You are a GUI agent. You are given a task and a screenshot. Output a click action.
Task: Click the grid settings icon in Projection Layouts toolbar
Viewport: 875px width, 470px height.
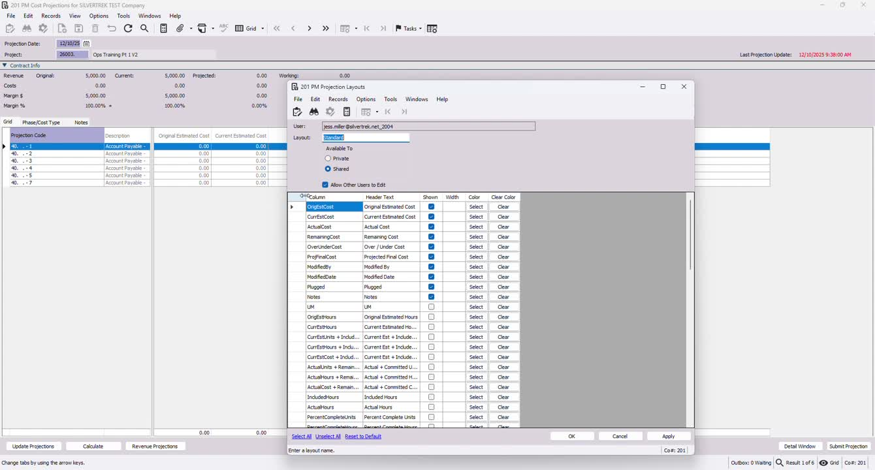(366, 112)
